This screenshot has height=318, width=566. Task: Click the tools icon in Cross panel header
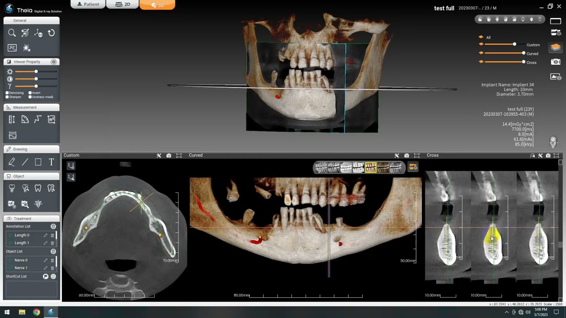(x=540, y=155)
